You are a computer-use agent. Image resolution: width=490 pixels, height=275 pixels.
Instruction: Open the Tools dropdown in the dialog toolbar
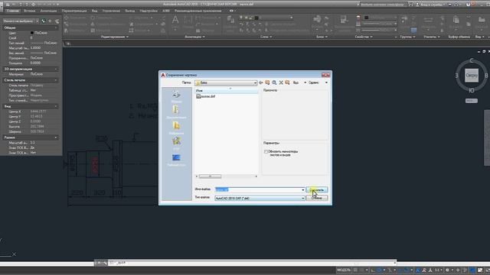pyautogui.click(x=318, y=82)
